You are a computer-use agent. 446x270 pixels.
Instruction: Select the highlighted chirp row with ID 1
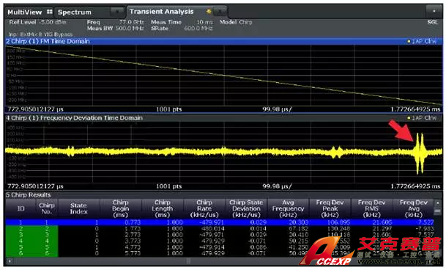click(220, 222)
